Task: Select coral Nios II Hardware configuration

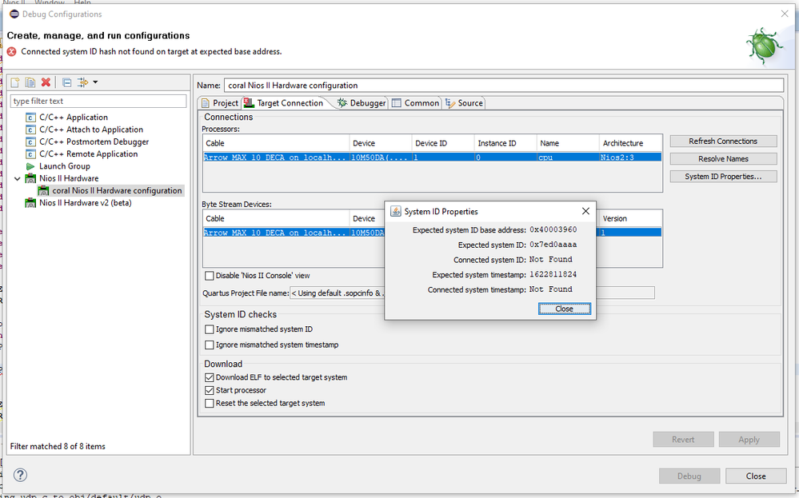Action: pos(118,190)
